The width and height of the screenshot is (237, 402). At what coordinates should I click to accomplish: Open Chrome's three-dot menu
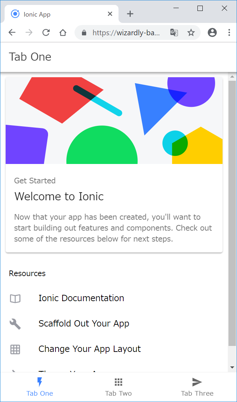(x=229, y=33)
